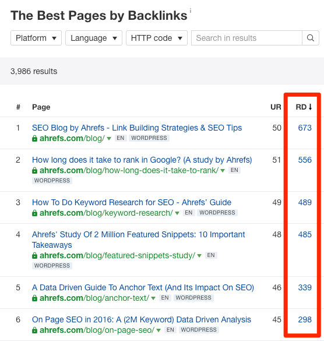324x341 pixels.
Task: Click the 485 referring domains value
Action: coord(305,235)
